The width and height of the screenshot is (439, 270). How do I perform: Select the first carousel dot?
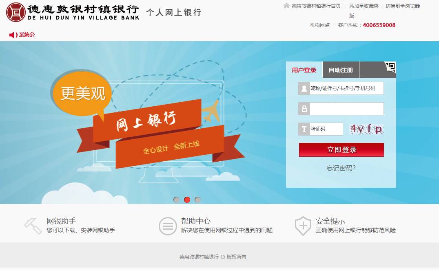click(x=176, y=200)
